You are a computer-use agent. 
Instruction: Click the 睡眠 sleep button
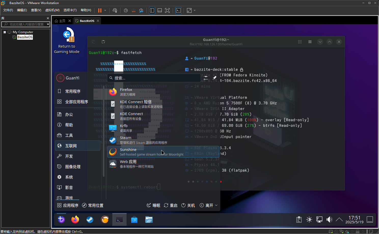(154, 205)
